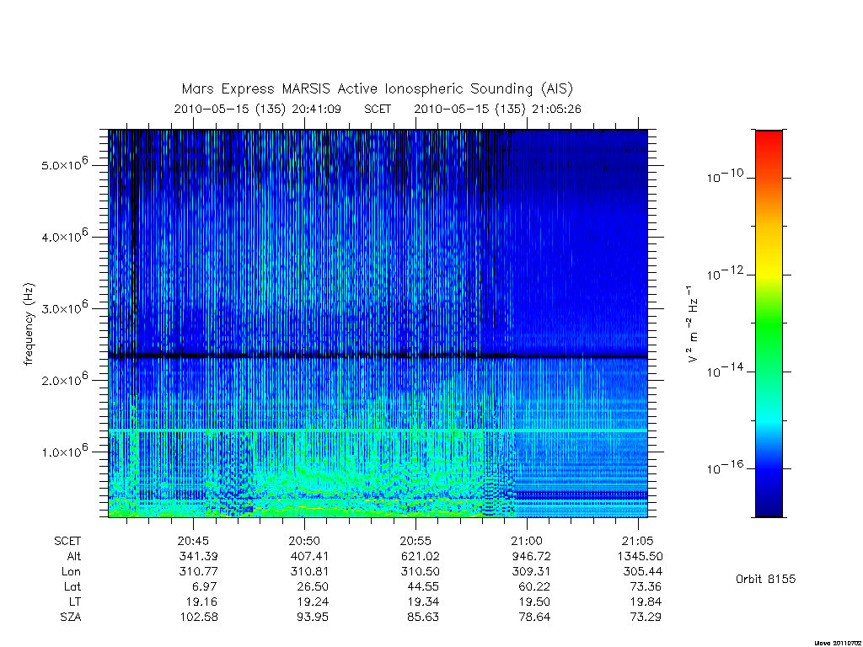Click the 2.0×10⁶ frequency tick label
The width and height of the screenshot is (863, 647).
64,379
